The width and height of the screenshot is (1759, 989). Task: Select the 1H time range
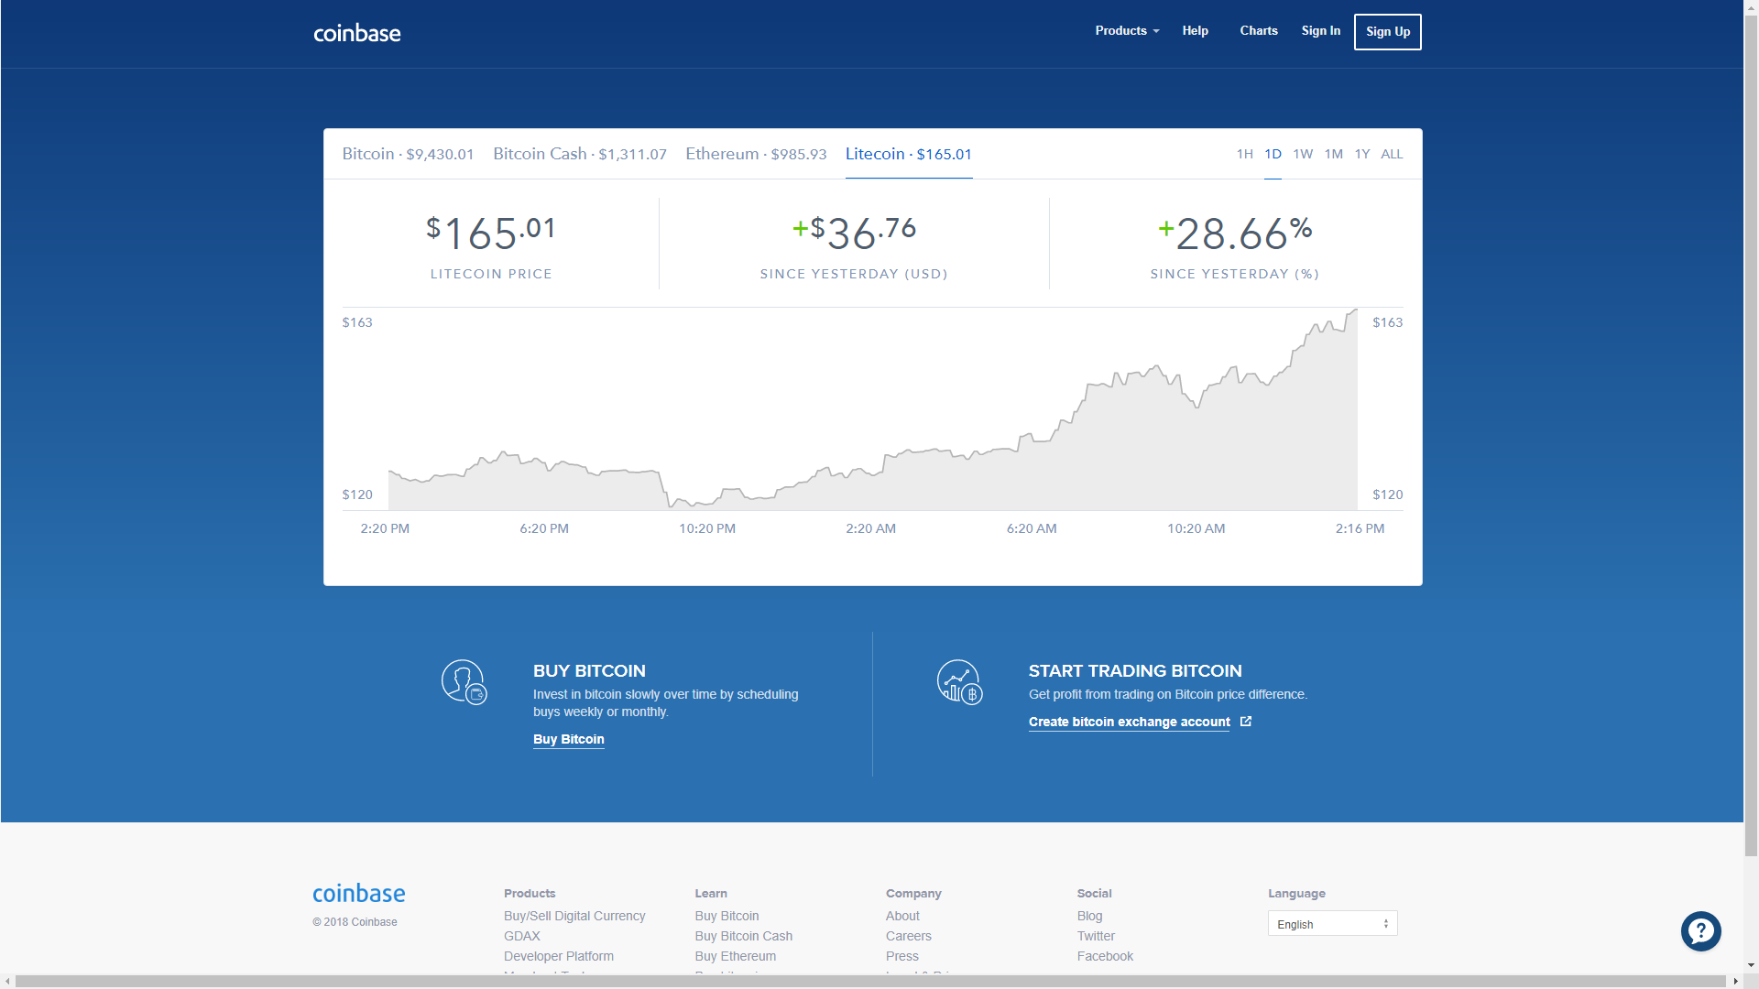(1244, 154)
